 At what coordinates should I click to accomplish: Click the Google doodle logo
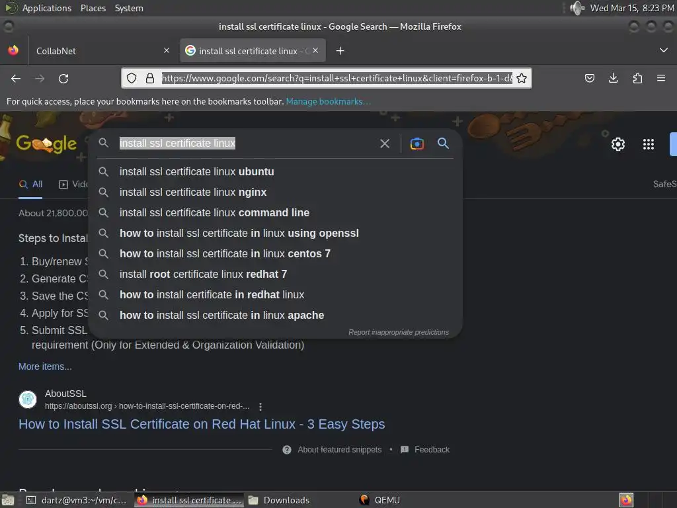point(47,144)
